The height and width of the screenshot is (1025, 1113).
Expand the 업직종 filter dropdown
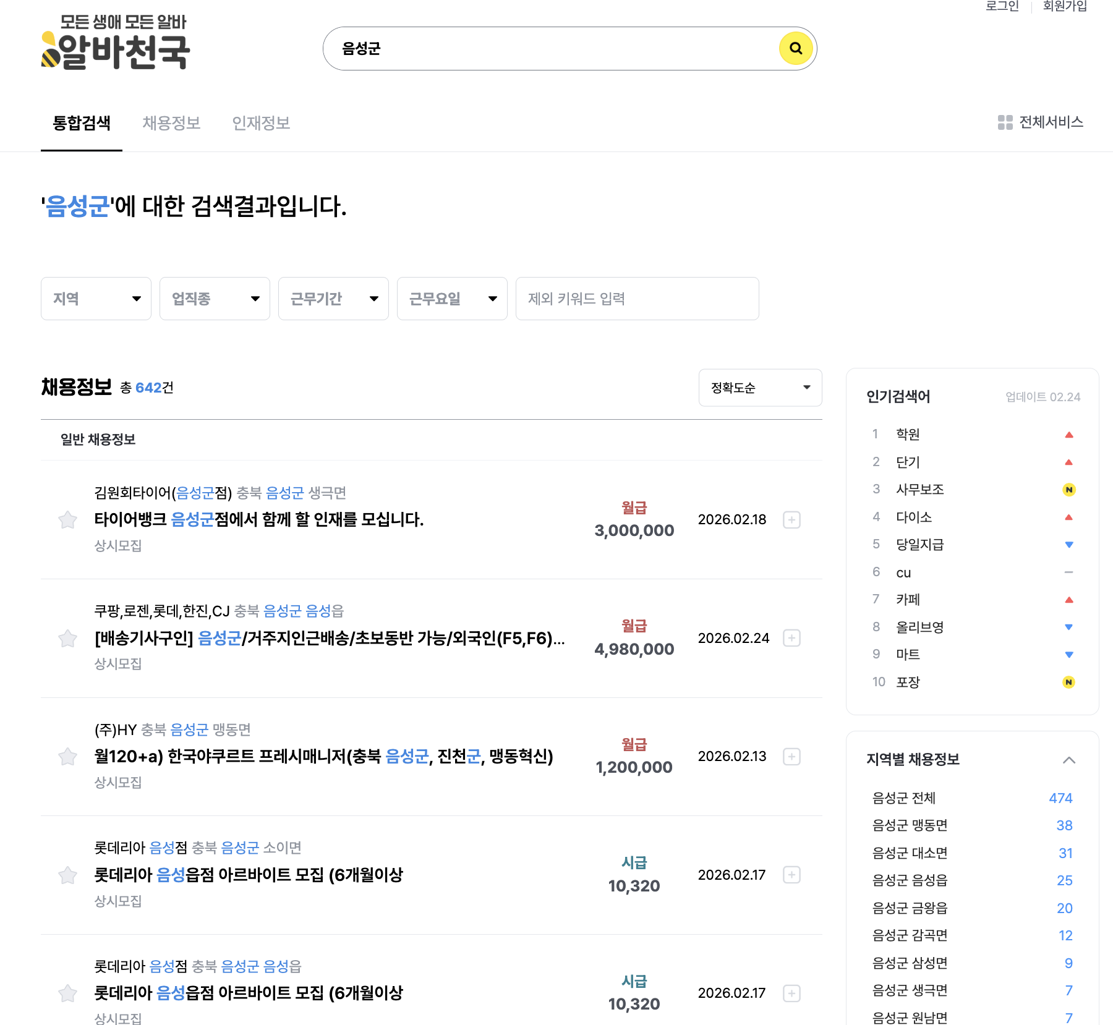pyautogui.click(x=215, y=299)
